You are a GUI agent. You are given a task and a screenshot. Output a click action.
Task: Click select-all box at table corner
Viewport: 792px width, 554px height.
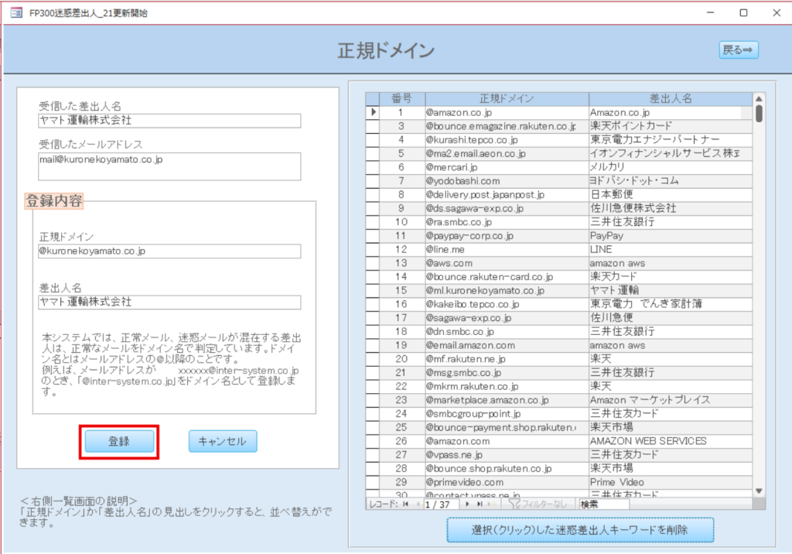tap(373, 99)
